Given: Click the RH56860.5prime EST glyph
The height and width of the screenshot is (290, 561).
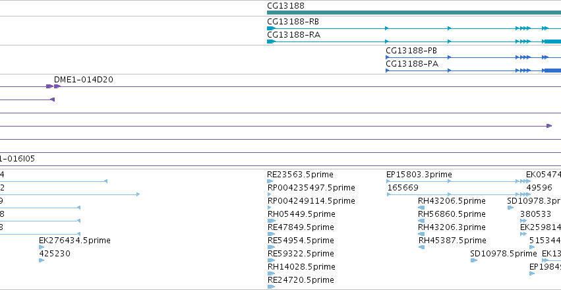Looking at the screenshot, I should 421,221.
